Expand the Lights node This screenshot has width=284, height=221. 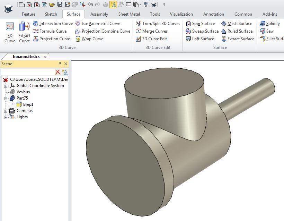[6, 117]
